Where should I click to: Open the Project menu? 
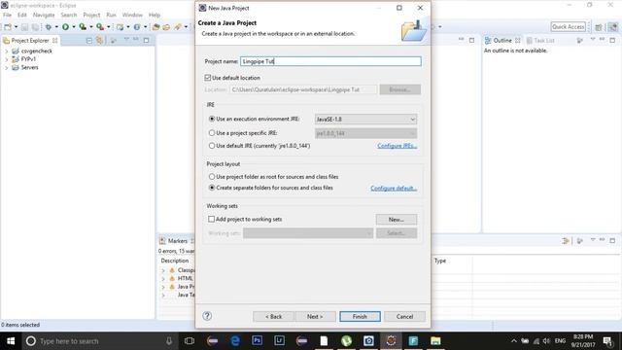(x=91, y=15)
